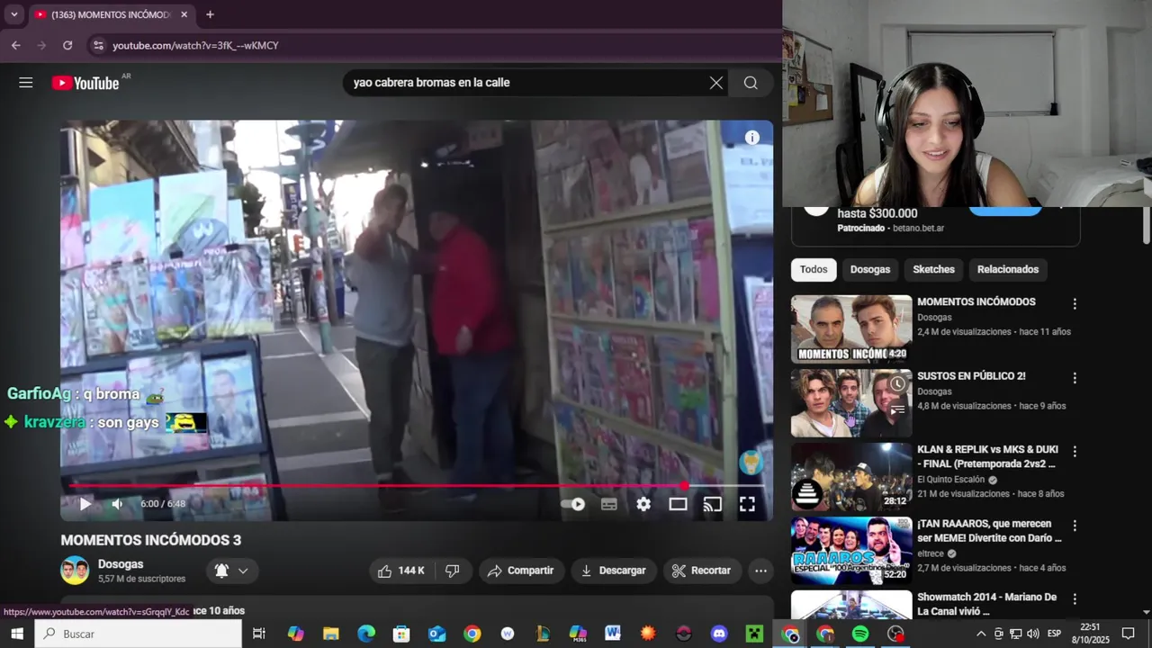Open Windows Start menu
This screenshot has height=648, width=1152.
(x=17, y=634)
